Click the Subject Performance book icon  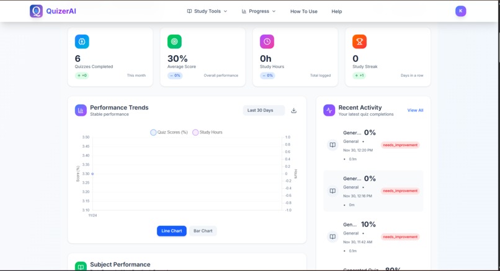click(81, 267)
